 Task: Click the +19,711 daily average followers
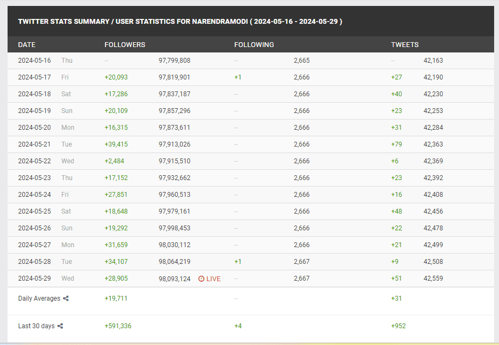coord(116,298)
